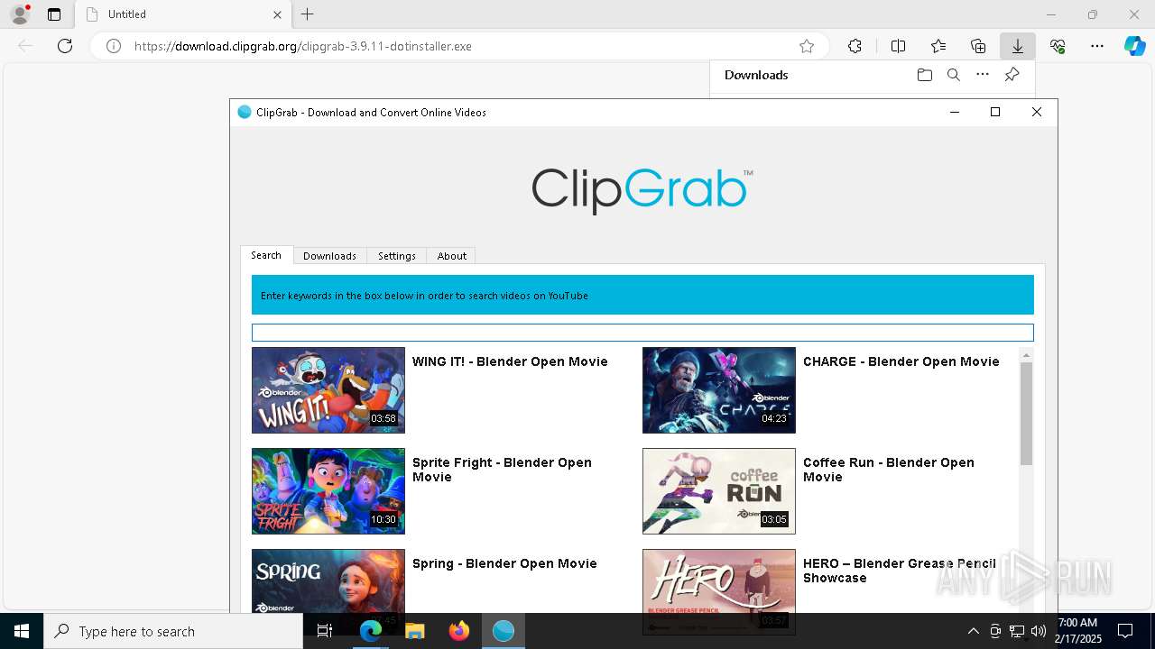Select Coffee Run video thumbnail
The height and width of the screenshot is (649, 1155).
tap(719, 491)
